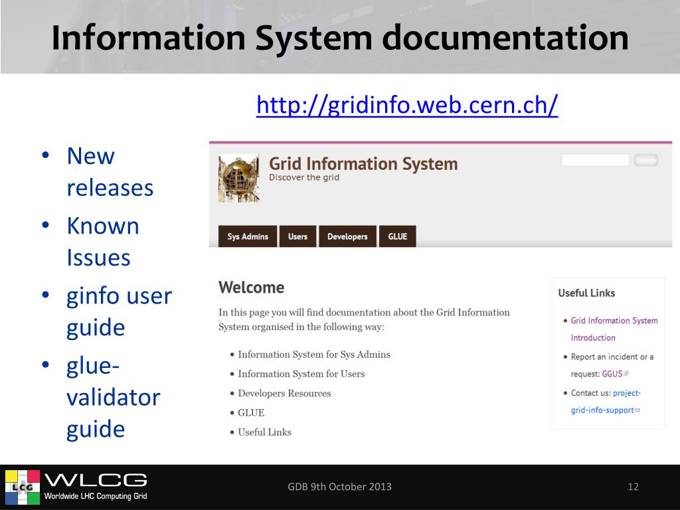Click the project-grid-info-support contact link

click(606, 402)
